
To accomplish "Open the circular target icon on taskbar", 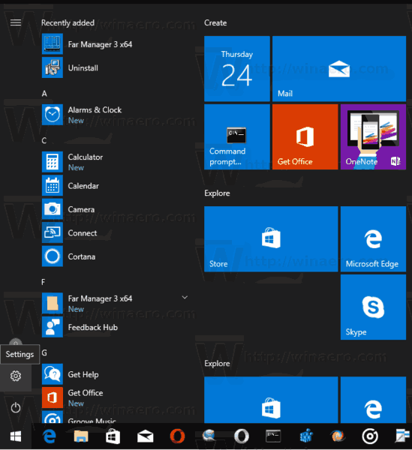I will coord(370,436).
